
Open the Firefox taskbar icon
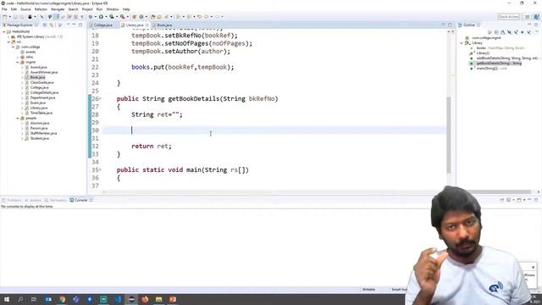pyautogui.click(x=145, y=299)
